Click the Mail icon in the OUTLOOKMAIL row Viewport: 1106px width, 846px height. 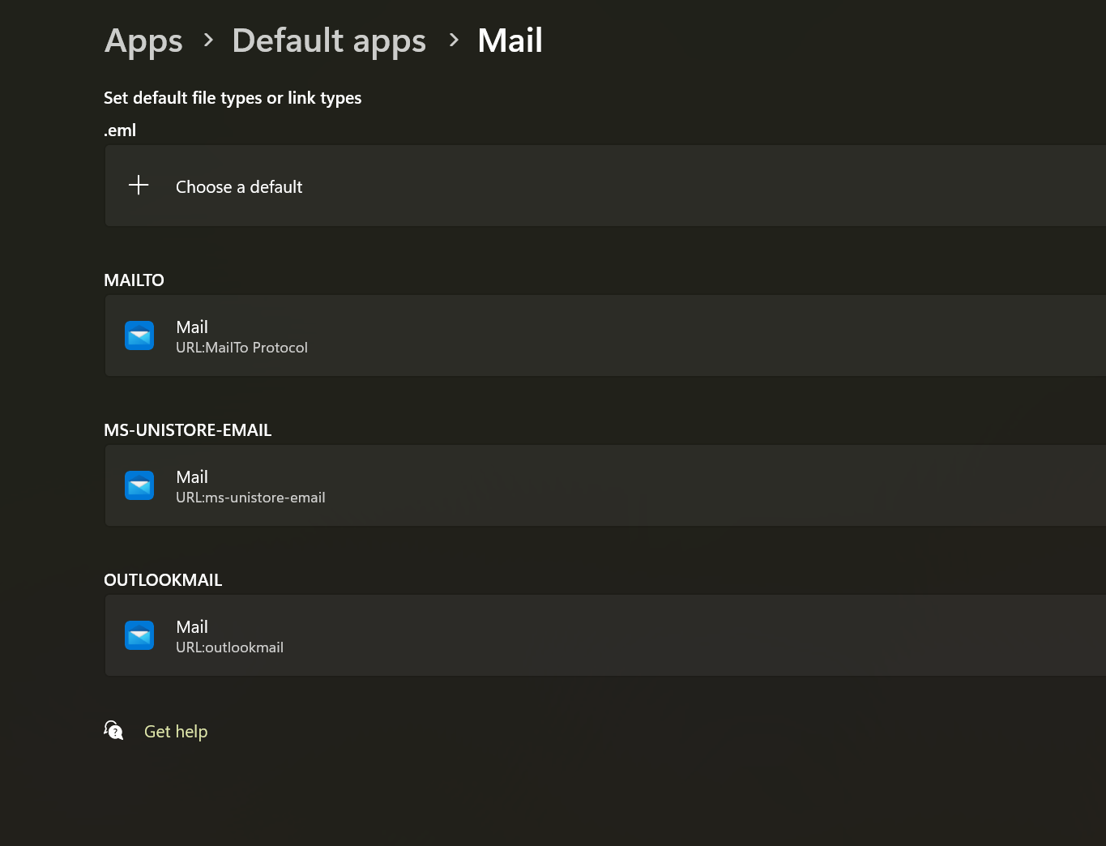tap(139, 635)
